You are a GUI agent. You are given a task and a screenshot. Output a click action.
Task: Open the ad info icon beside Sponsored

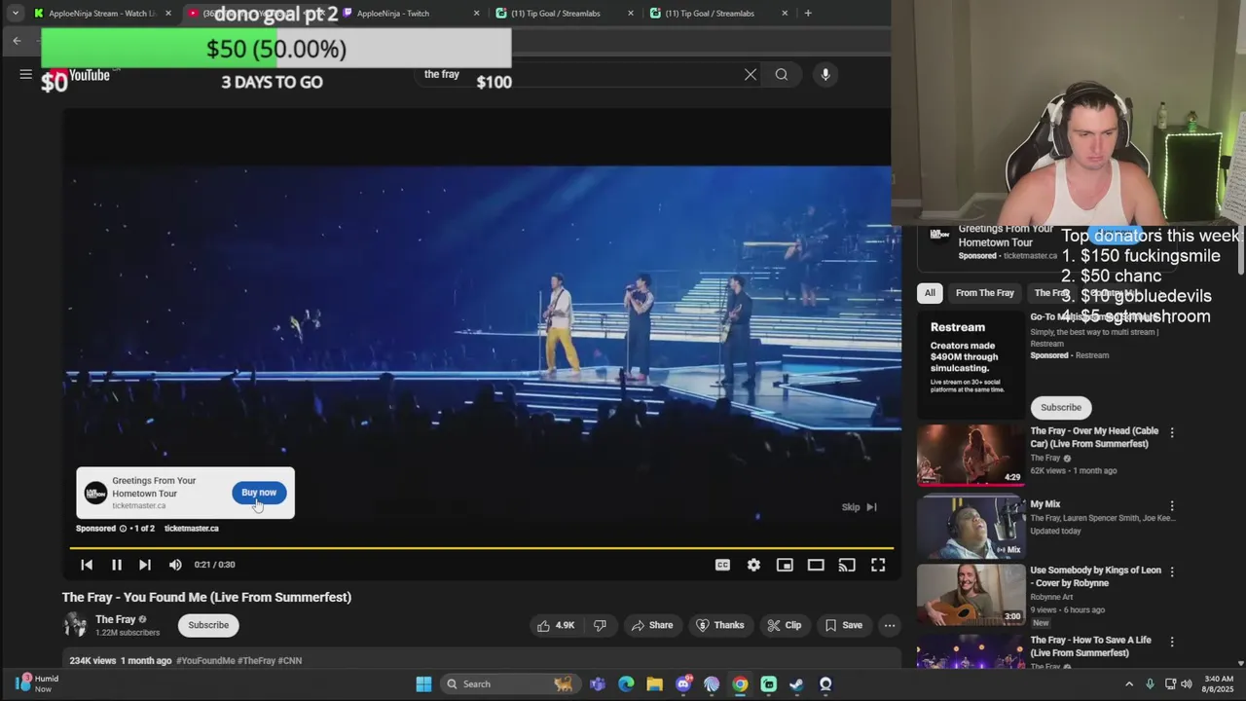click(x=124, y=529)
